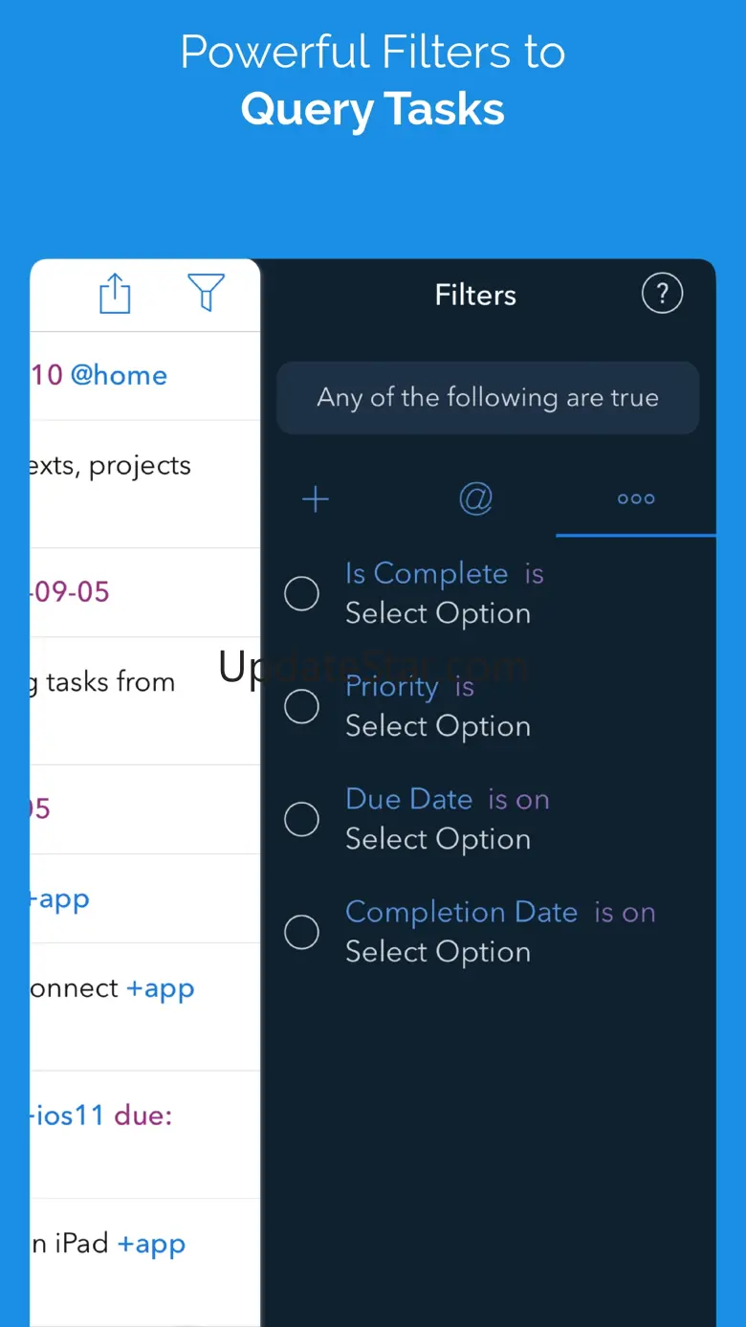Tap the share/export icon
The height and width of the screenshot is (1327, 746).
pos(115,293)
